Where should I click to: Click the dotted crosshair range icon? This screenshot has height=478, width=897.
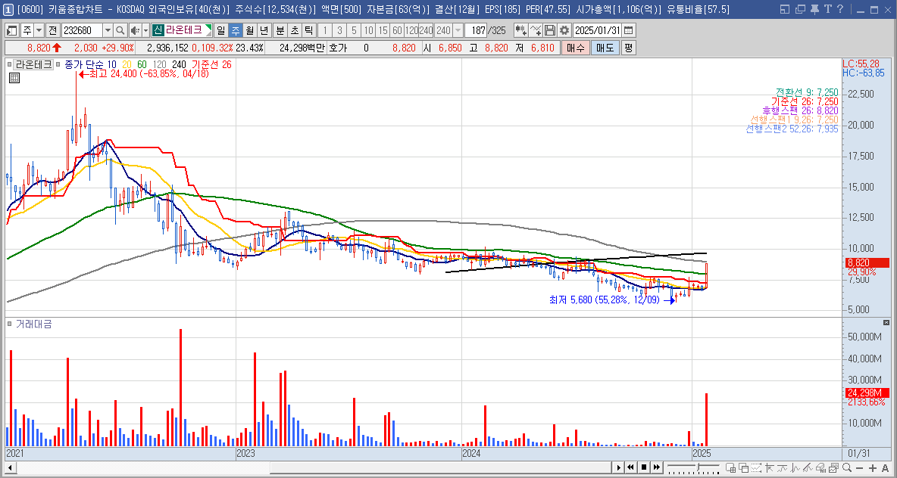pos(756,467)
